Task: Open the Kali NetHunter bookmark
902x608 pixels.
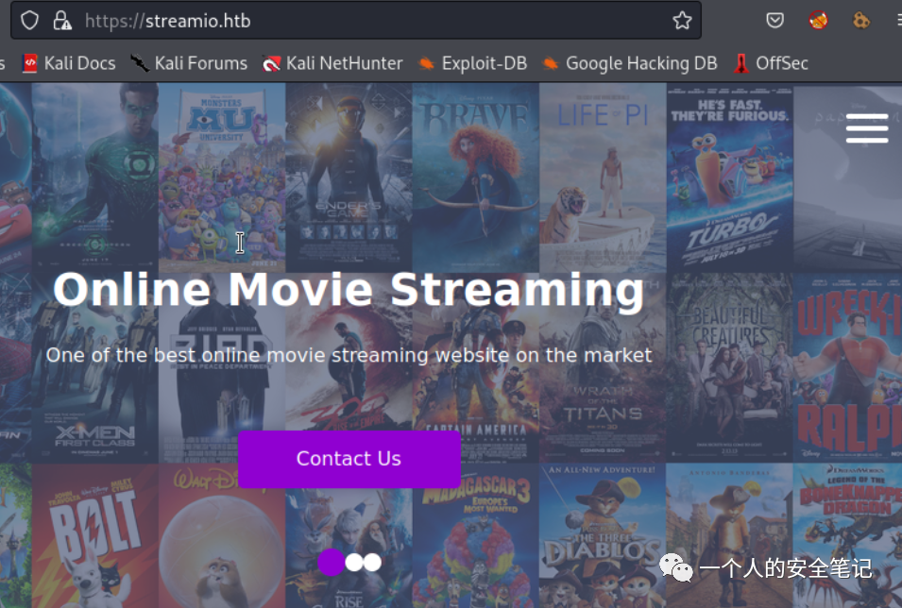Action: point(332,63)
